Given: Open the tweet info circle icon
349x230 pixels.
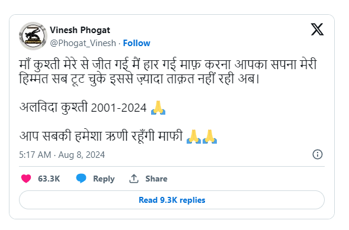Looking at the screenshot, I should coord(318,154).
